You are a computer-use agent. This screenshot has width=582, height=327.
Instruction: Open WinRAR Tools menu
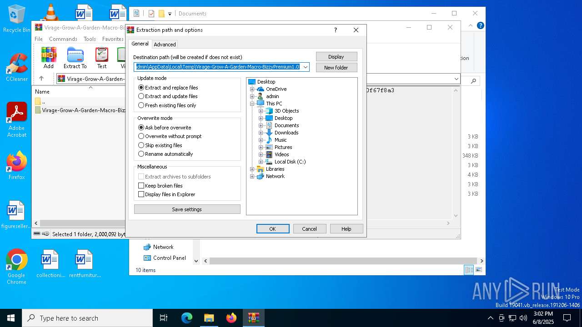pos(90,39)
